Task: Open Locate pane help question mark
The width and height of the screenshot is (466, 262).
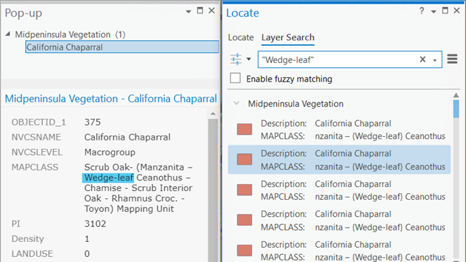Action: pyautogui.click(x=422, y=11)
